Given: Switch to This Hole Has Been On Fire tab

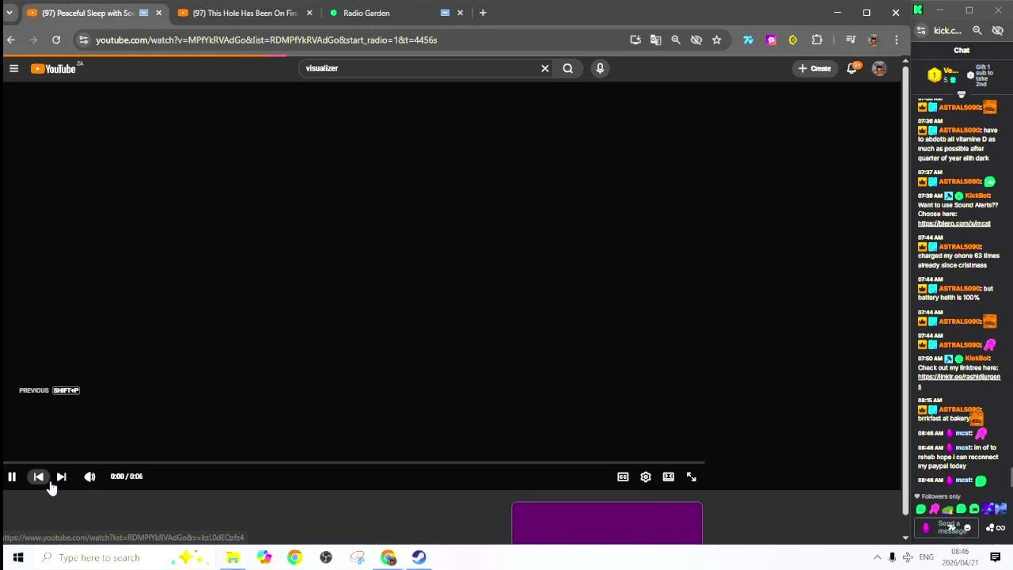Looking at the screenshot, I should [245, 13].
